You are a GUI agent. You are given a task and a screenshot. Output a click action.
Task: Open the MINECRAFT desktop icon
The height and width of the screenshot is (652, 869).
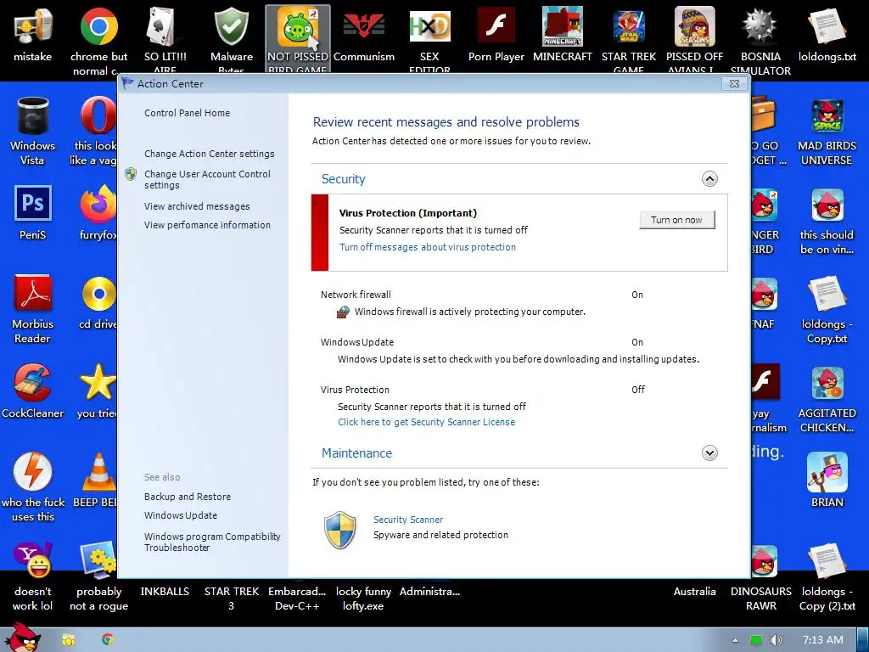click(x=562, y=28)
